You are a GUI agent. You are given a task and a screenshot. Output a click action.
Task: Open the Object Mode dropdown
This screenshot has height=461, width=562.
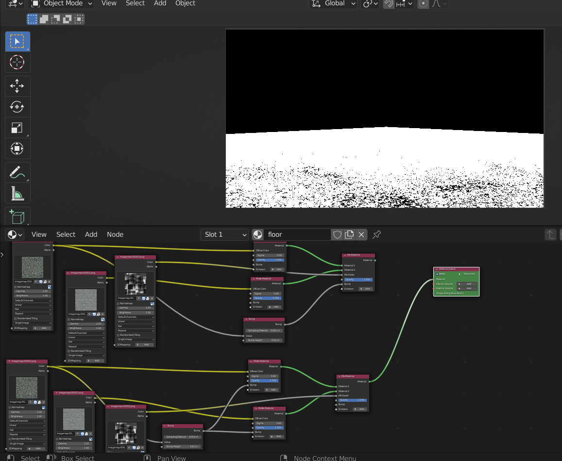61,3
